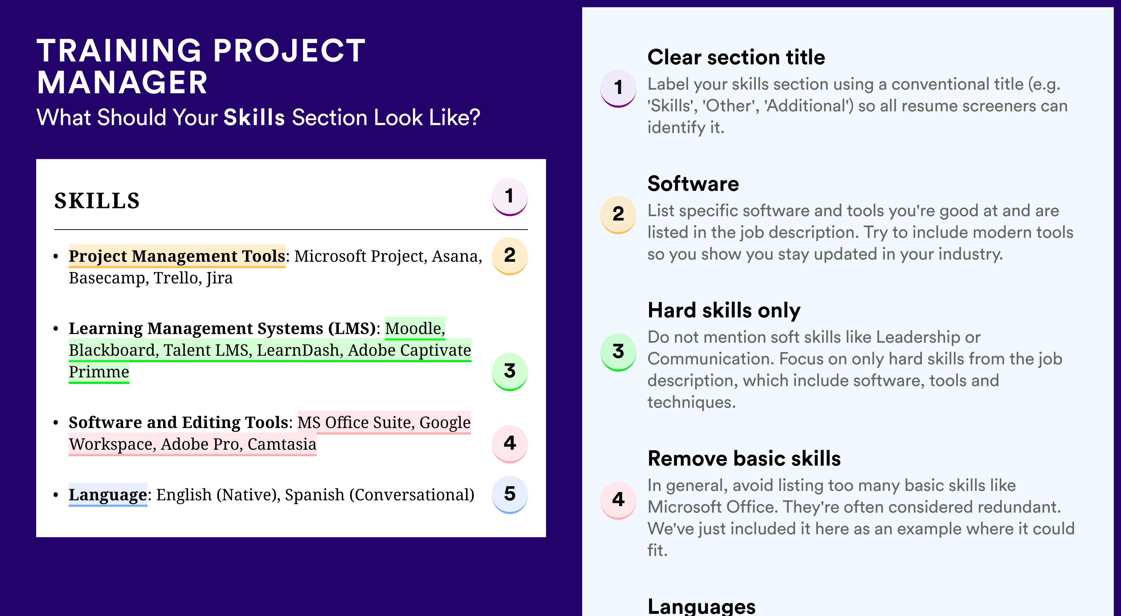
Task: Click the TRAINING PROJECT MANAGER title
Action: pyautogui.click(x=201, y=67)
